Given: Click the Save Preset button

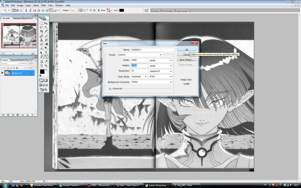Looking at the screenshot, I should pos(187,60).
